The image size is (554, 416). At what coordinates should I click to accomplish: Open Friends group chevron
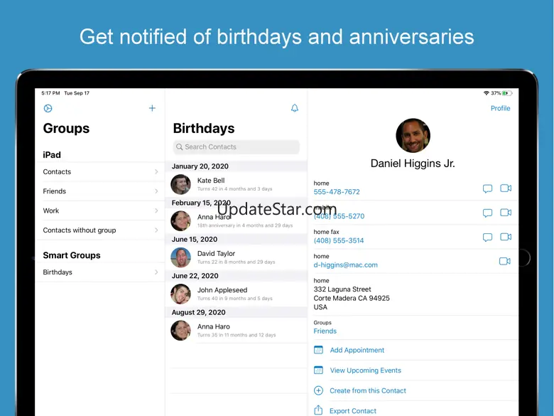click(156, 191)
